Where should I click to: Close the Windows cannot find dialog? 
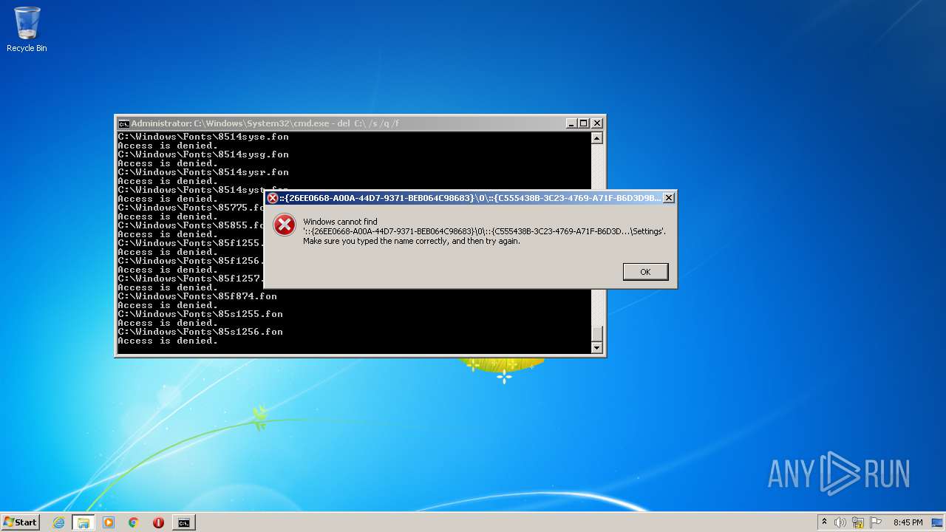click(x=668, y=198)
